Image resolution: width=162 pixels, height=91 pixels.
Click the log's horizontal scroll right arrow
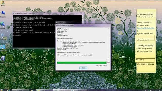coord(107,60)
